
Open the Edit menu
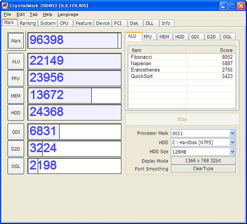21,14
